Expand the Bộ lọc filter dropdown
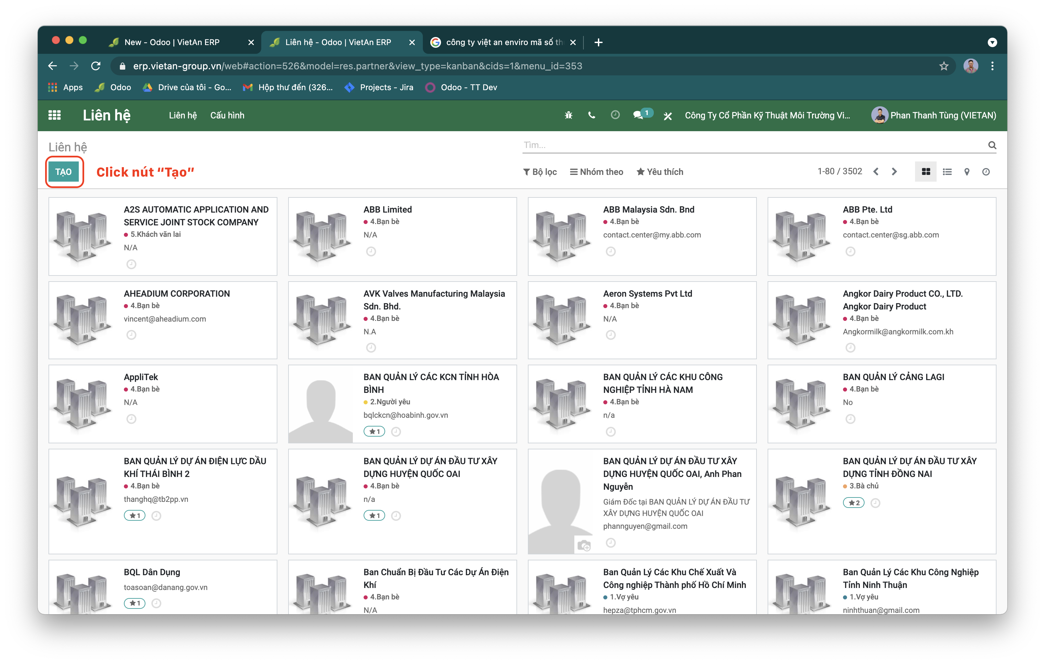The height and width of the screenshot is (664, 1045). 540,172
